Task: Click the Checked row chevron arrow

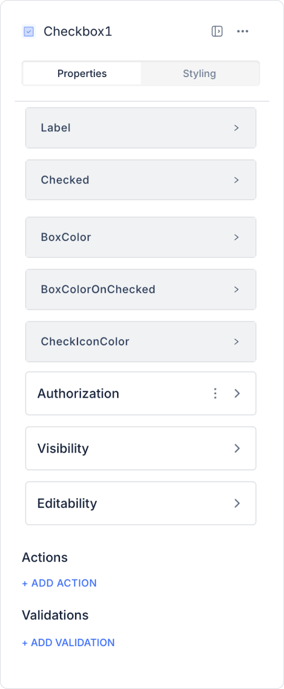Action: (x=236, y=180)
